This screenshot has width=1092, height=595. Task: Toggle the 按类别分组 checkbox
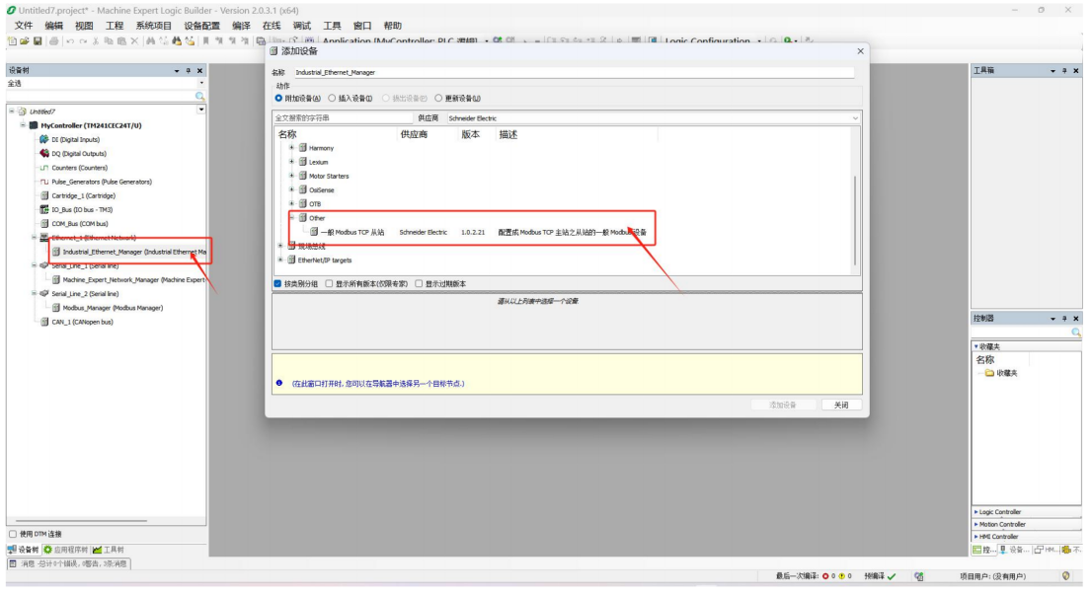(277, 283)
